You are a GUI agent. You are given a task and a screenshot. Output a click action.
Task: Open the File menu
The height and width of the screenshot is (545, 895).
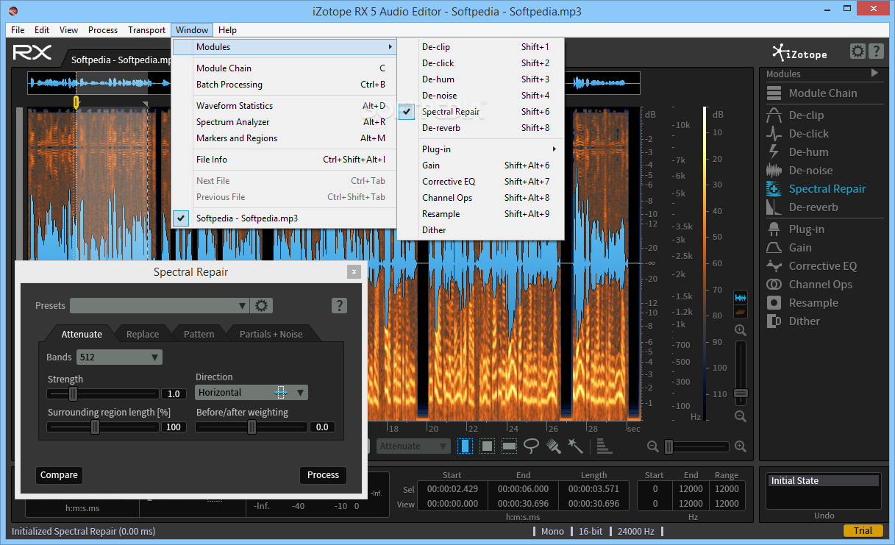tap(18, 30)
